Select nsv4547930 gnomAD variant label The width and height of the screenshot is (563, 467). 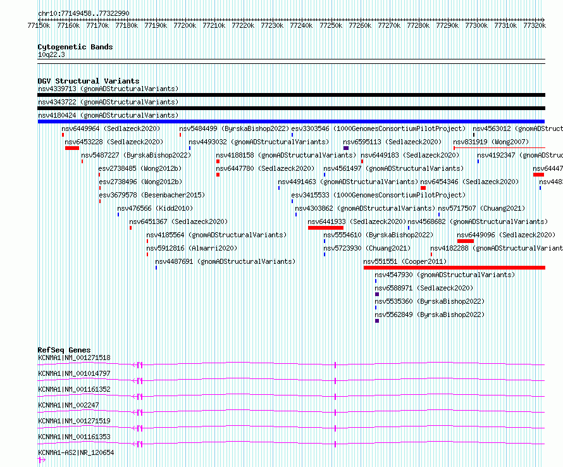point(445,275)
